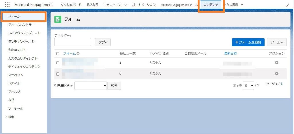Open the App Launcher grid icon

point(7,5)
